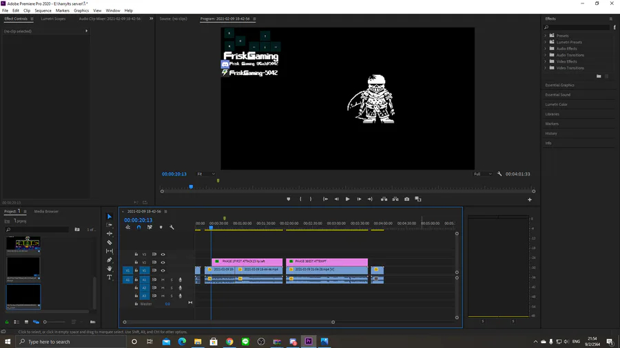Open the History panel
620x348 pixels.
click(551, 133)
